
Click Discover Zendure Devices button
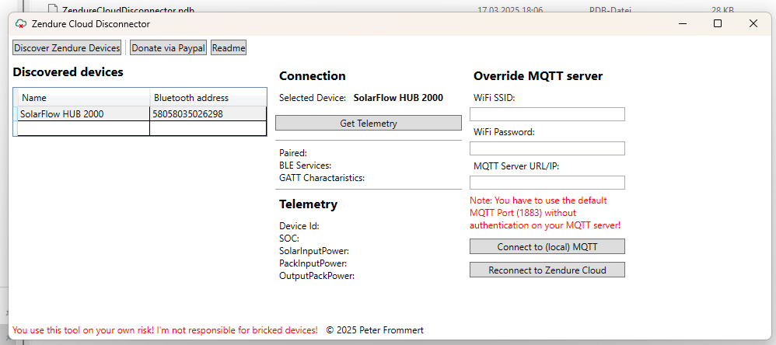click(x=67, y=48)
